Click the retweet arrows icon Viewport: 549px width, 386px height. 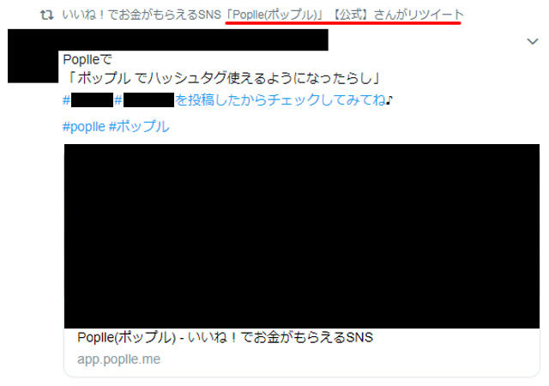(47, 15)
